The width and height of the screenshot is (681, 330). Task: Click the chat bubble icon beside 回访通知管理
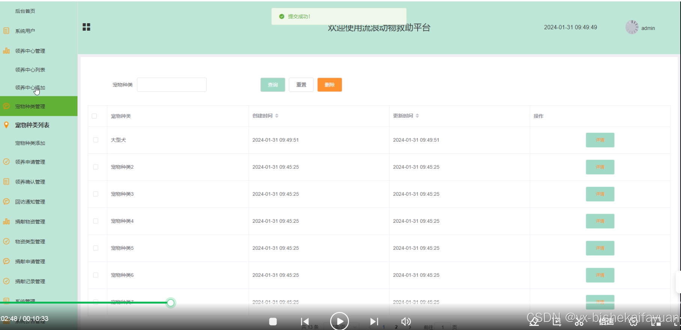click(6, 201)
